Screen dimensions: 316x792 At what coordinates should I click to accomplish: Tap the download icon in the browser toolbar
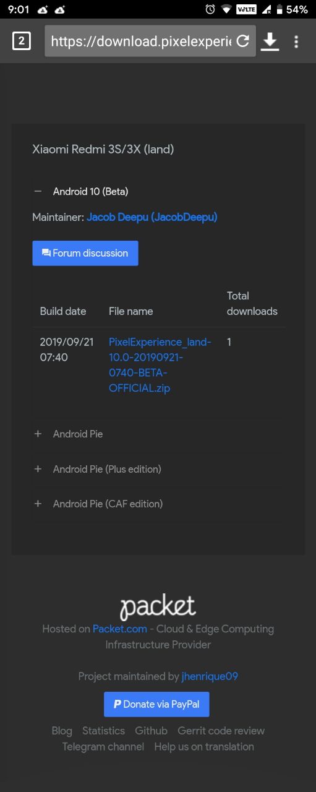[270, 41]
